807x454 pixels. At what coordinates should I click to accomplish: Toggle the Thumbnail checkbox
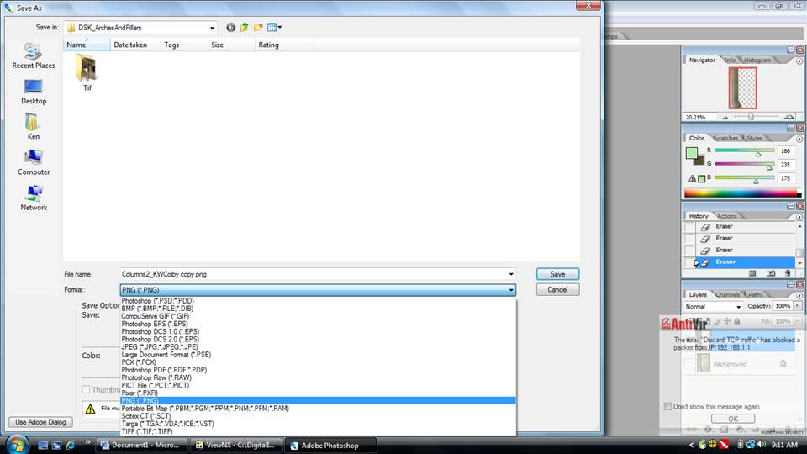click(86, 389)
